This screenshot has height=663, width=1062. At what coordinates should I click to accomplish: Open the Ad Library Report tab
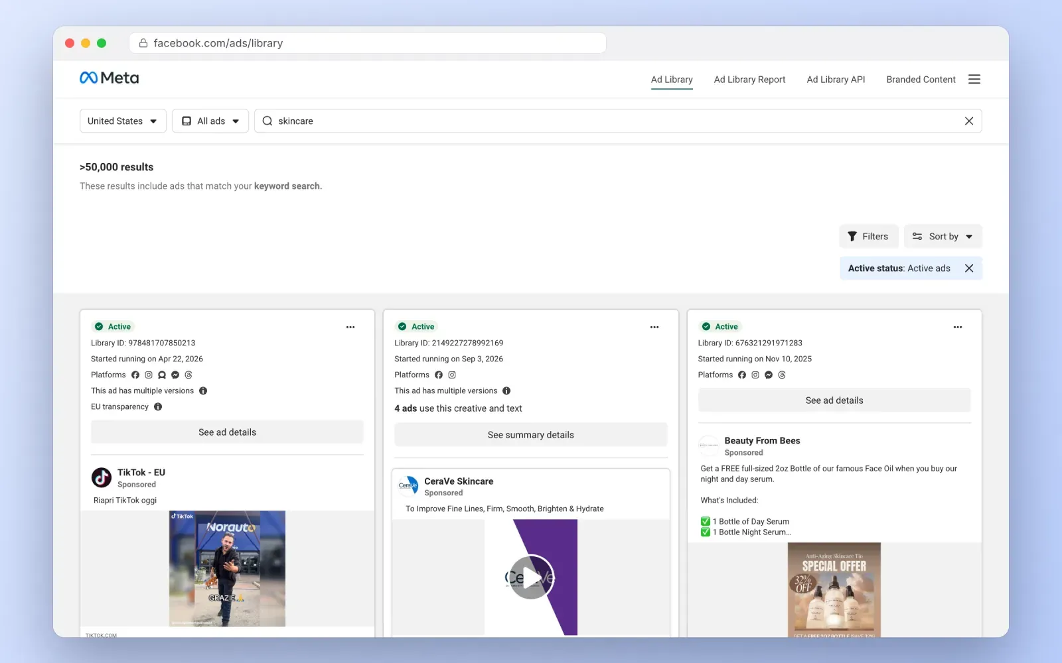[x=749, y=80]
